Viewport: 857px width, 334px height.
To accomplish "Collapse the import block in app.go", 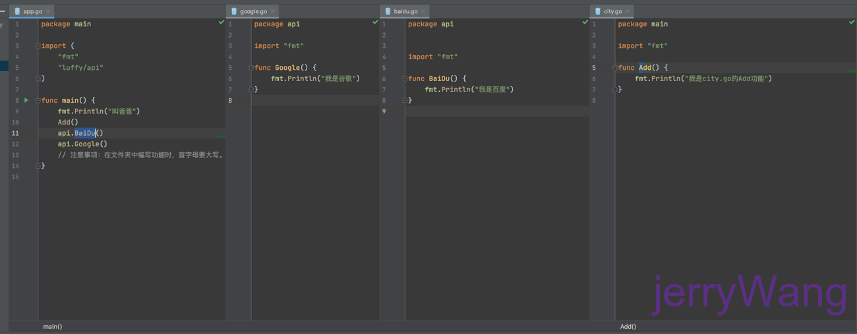I will pos(38,46).
